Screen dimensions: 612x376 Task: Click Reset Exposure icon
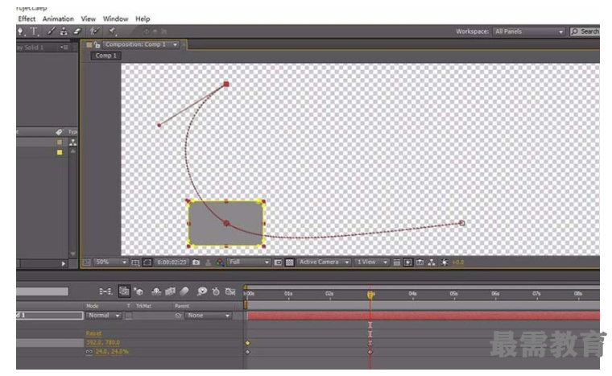pyautogui.click(x=445, y=262)
